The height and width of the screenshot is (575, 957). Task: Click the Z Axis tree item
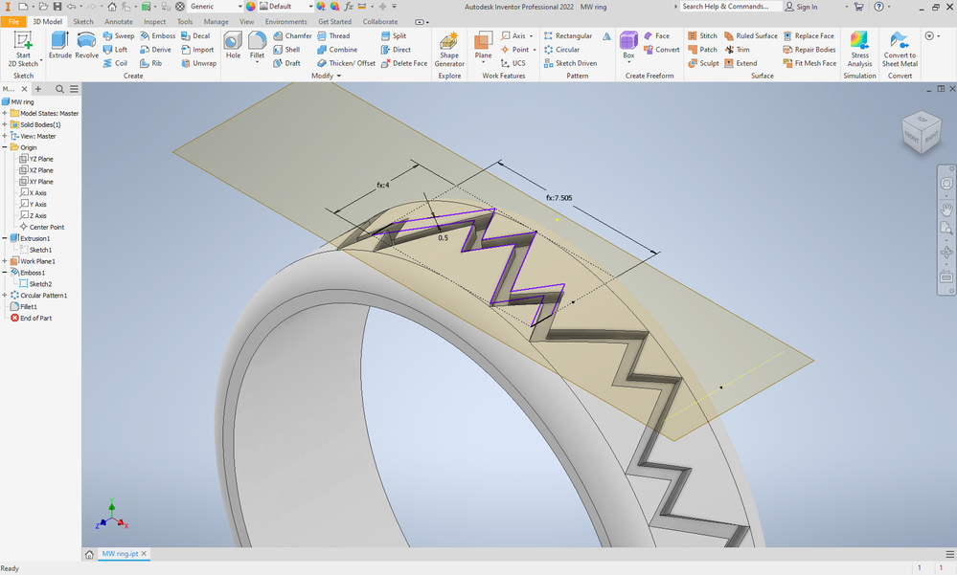[34, 215]
